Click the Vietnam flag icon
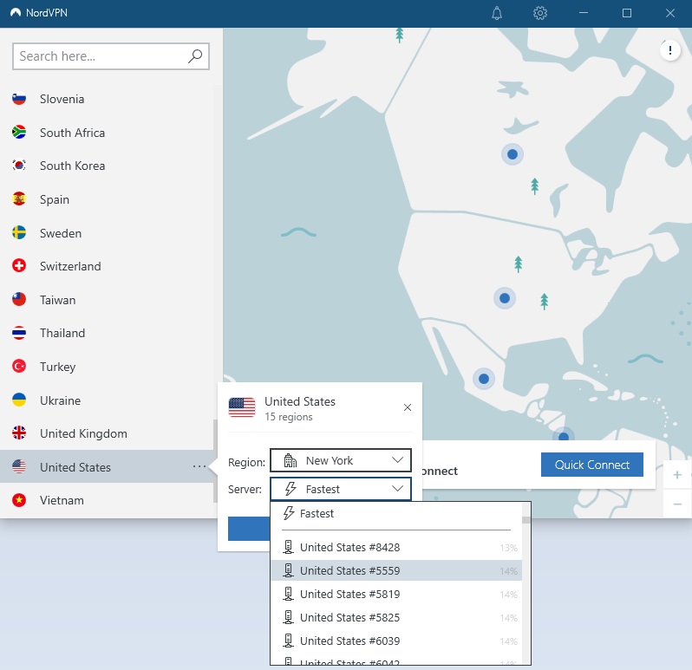This screenshot has width=692, height=670. pyautogui.click(x=19, y=500)
